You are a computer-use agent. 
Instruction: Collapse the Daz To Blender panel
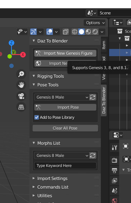tap(34, 41)
